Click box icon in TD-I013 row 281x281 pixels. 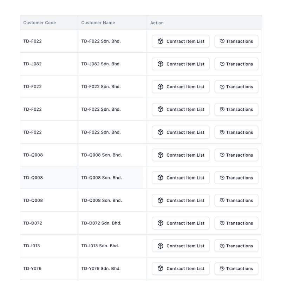[x=160, y=246]
